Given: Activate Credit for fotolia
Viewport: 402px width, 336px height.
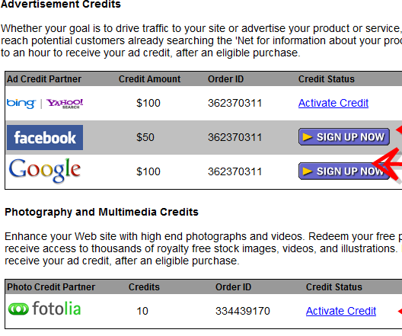Looking at the screenshot, I should pos(341,311).
